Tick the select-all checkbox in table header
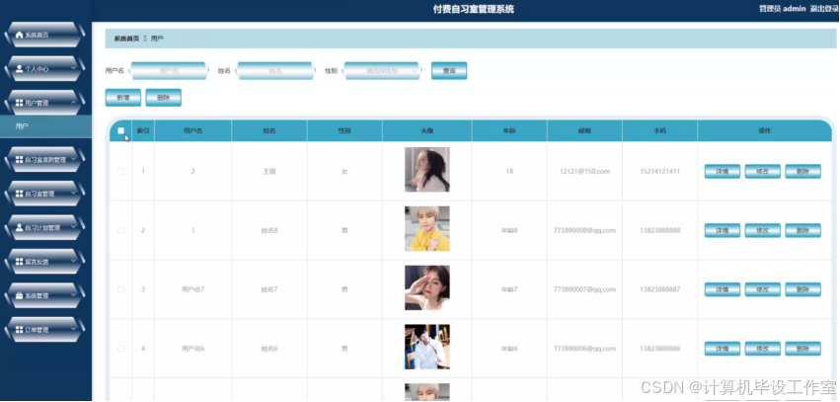Viewport: 840px width, 402px height. click(121, 130)
